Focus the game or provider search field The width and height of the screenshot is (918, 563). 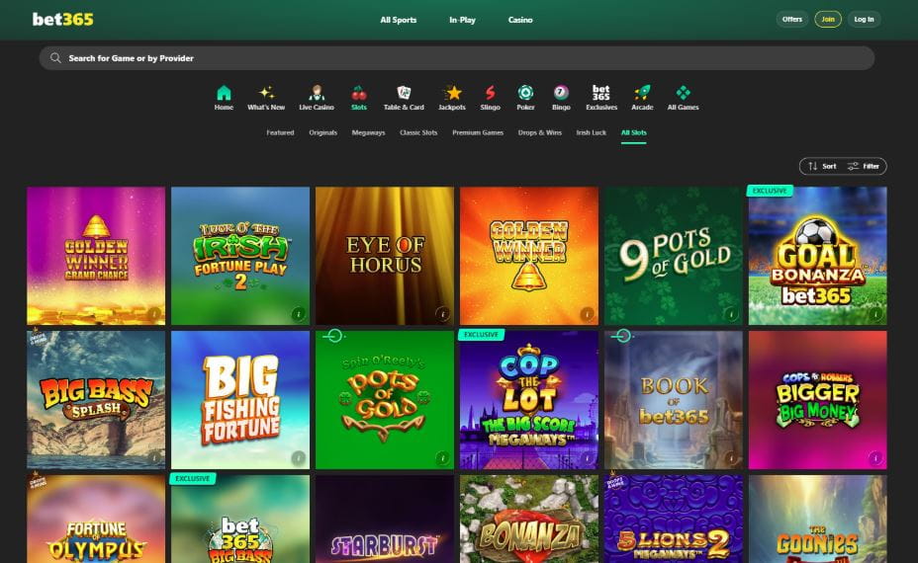457,58
